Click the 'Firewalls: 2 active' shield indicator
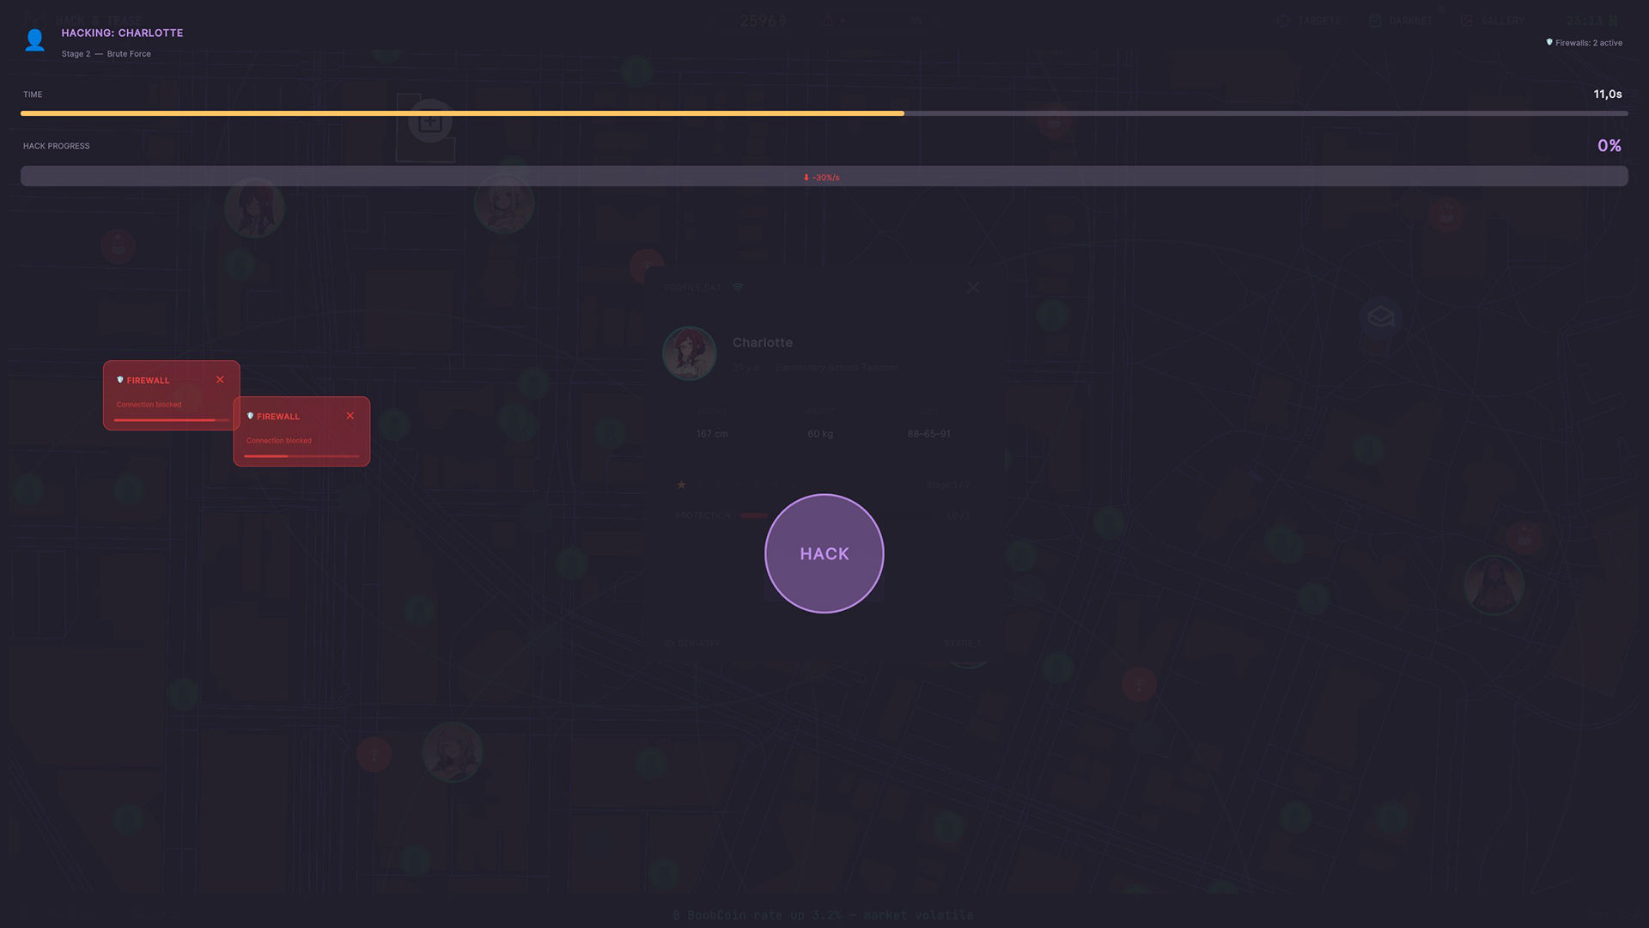 point(1584,43)
